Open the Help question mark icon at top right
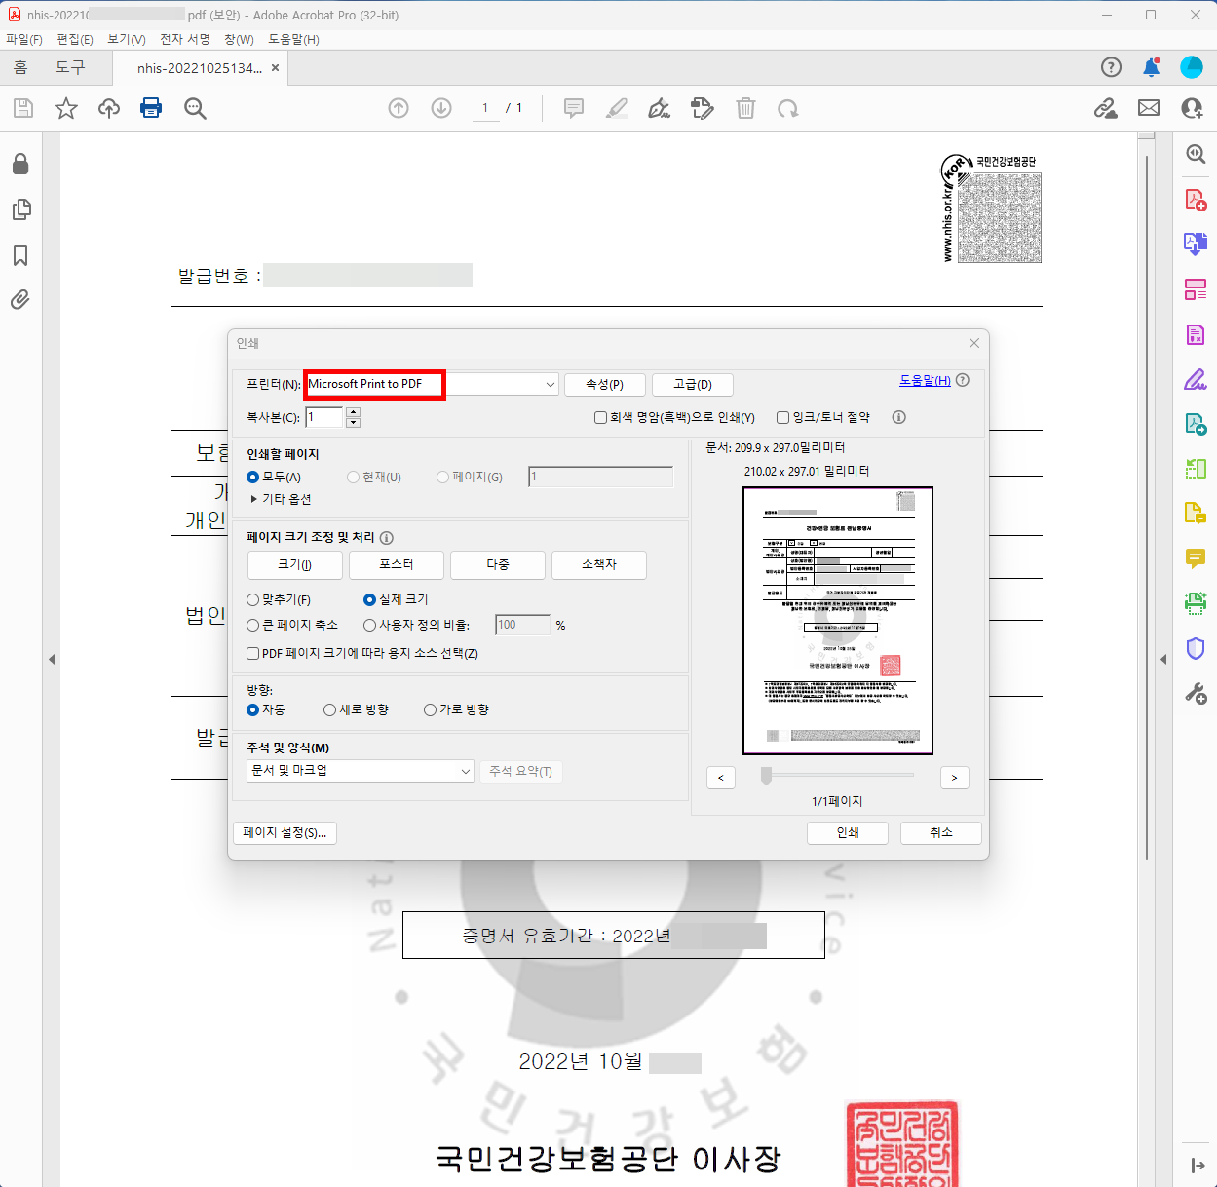The width and height of the screenshot is (1217, 1187). 1111,67
